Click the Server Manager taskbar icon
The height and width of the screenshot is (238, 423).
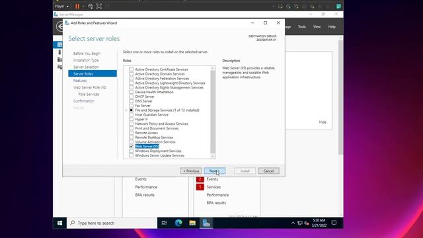(206, 223)
